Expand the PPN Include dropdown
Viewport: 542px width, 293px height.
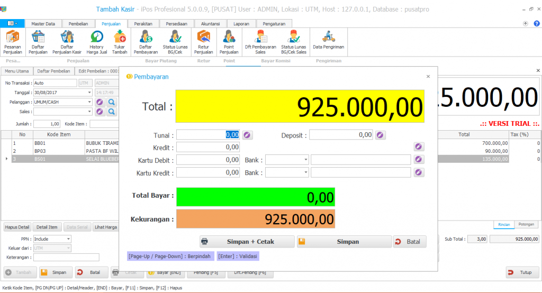point(68,239)
